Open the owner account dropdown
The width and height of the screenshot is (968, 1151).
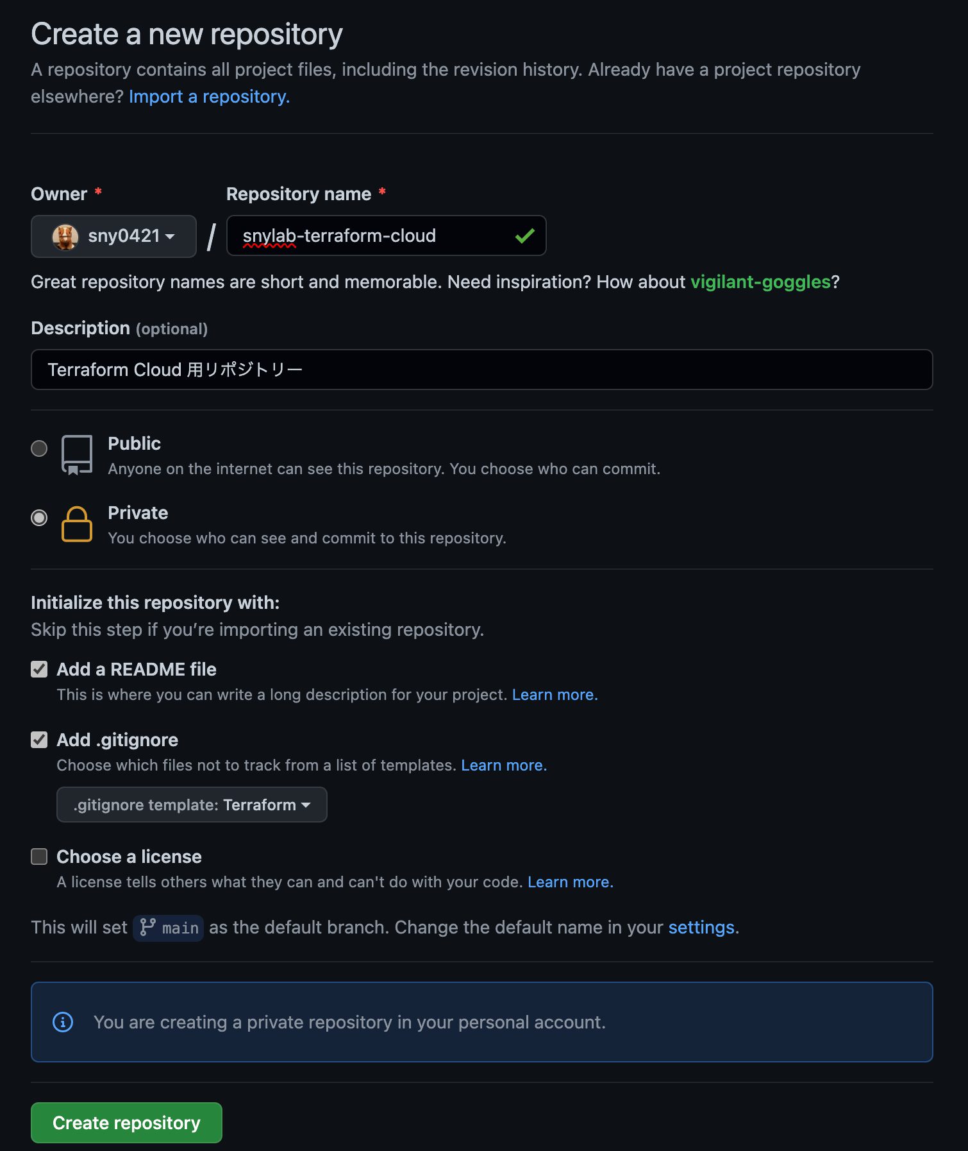coord(113,236)
